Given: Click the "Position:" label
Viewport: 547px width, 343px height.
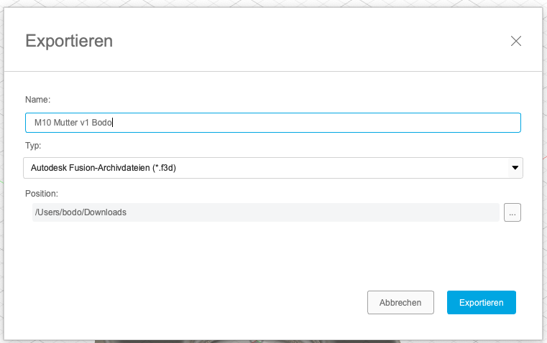Looking at the screenshot, I should click(x=41, y=194).
